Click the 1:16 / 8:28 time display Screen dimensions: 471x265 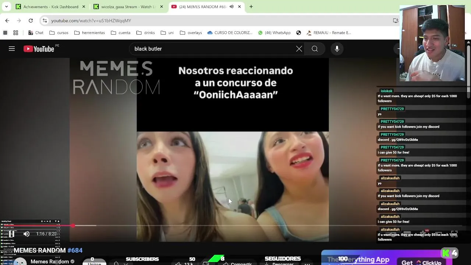click(47, 234)
